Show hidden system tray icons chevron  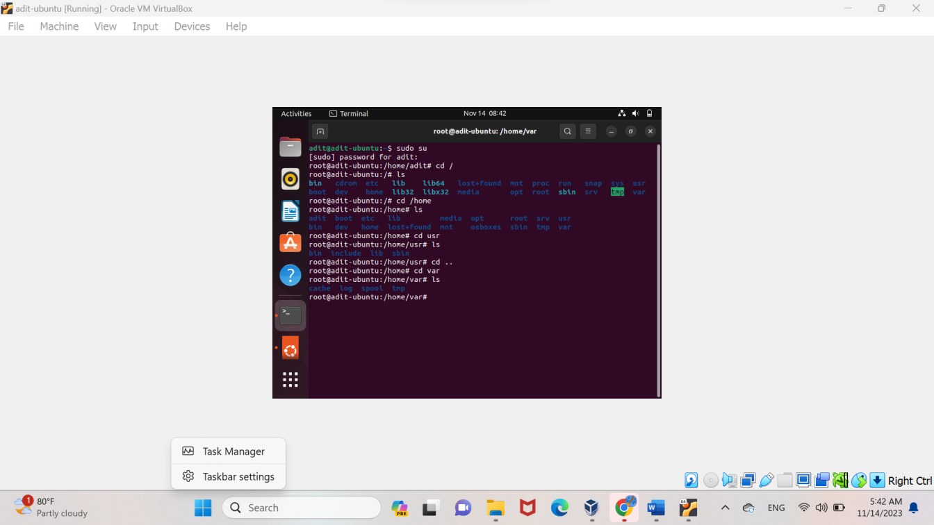pos(725,508)
